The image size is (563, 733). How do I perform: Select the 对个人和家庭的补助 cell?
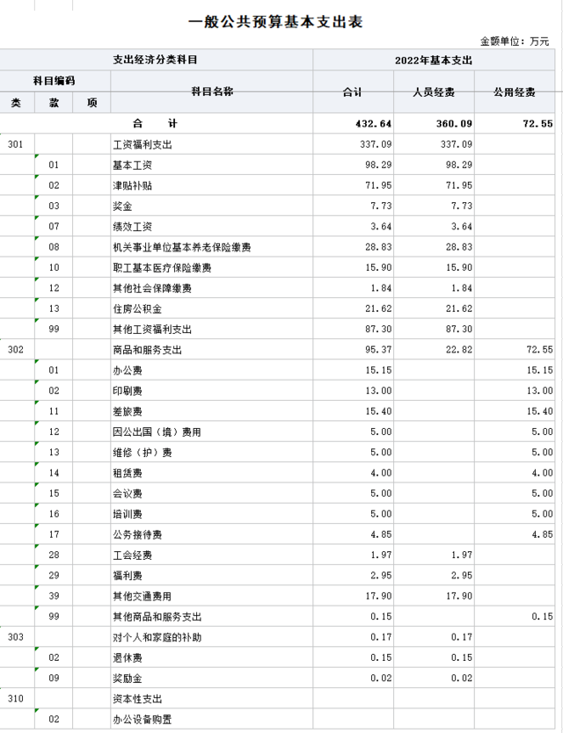(x=157, y=637)
